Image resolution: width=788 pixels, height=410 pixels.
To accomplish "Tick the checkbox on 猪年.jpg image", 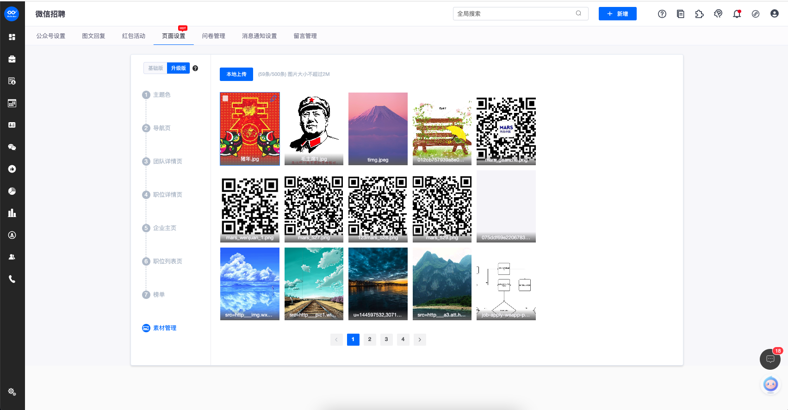I will point(225,99).
